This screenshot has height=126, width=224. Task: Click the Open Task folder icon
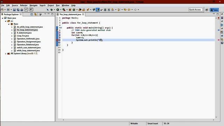click(x=84, y=10)
